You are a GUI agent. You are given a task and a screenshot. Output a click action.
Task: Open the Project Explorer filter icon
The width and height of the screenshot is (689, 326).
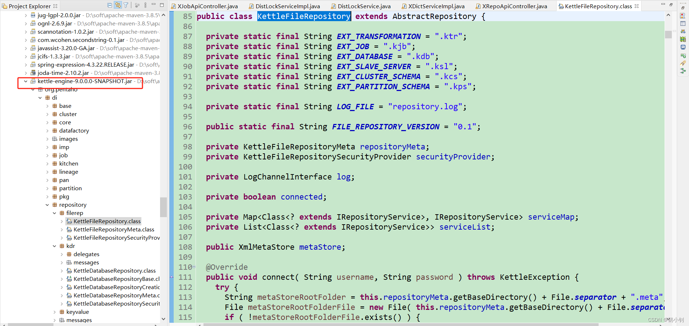[126, 5]
